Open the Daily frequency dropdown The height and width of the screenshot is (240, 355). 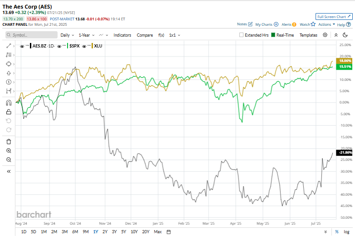click(x=67, y=35)
